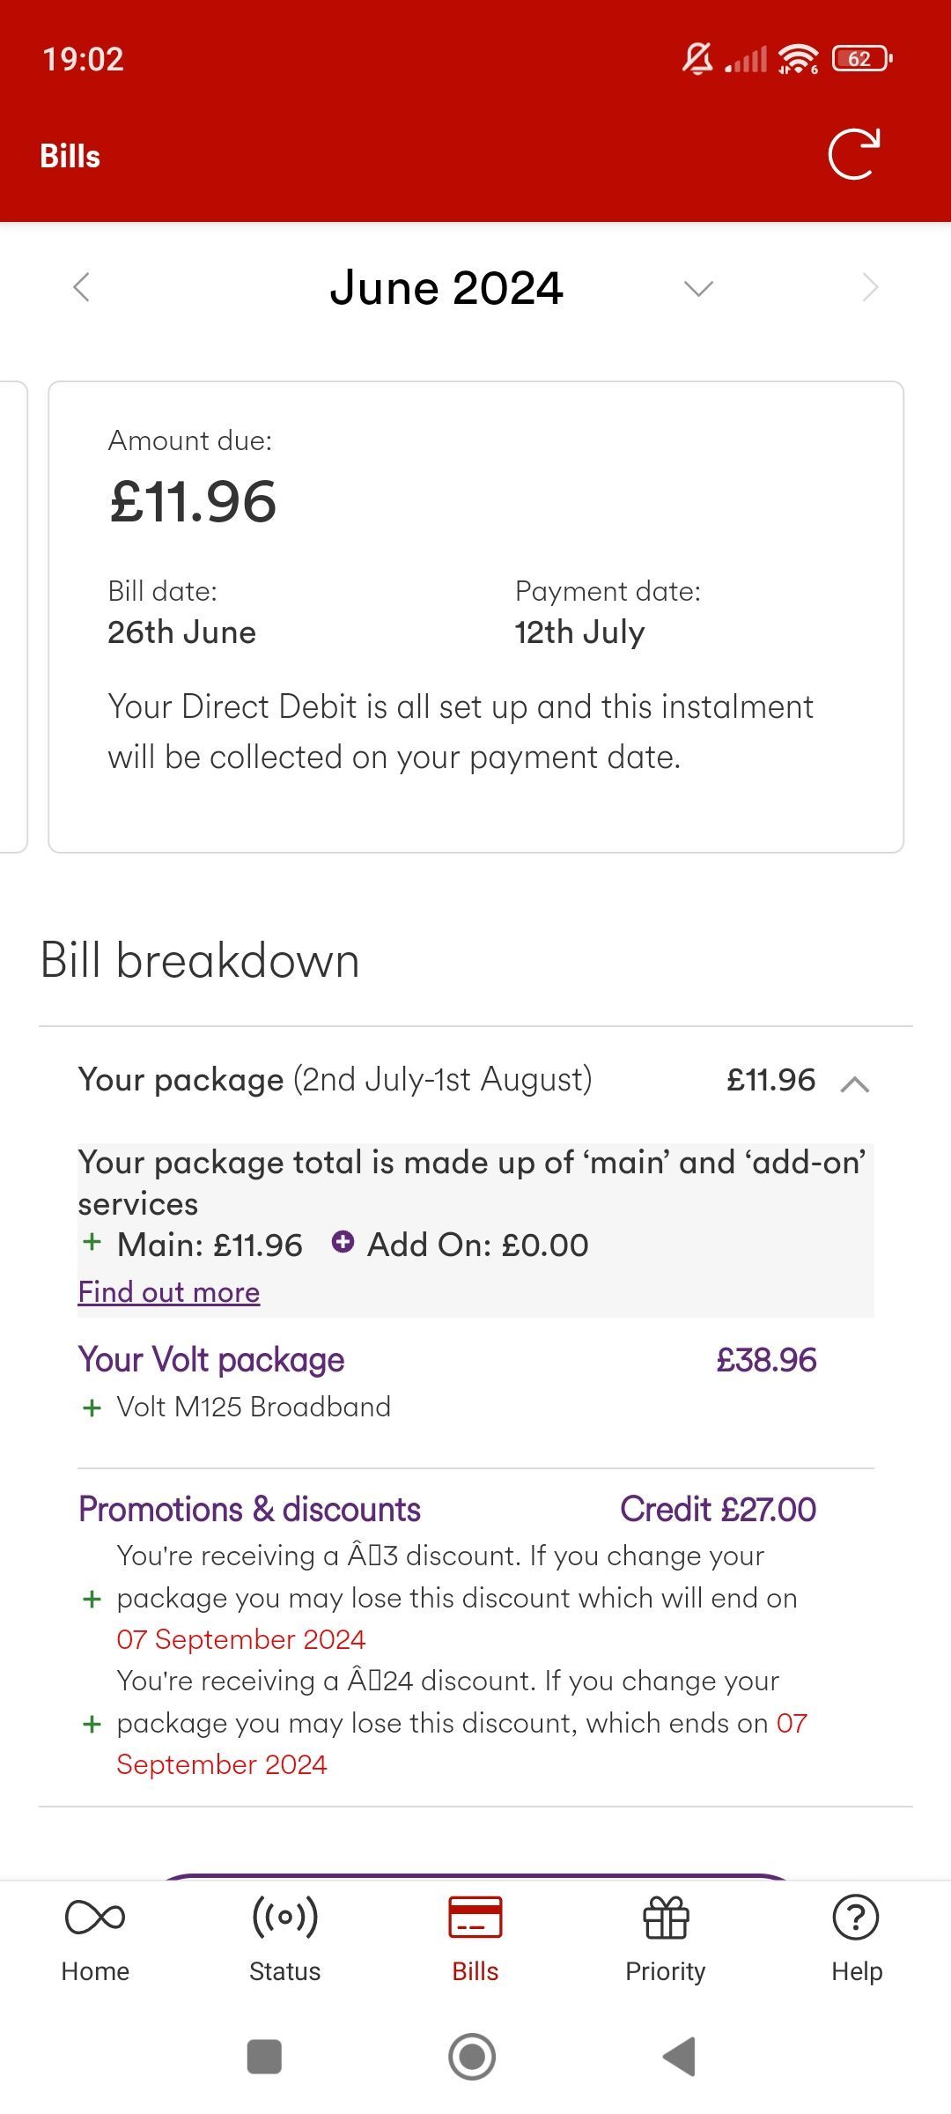
Task: Go to previous month with left arrow
Action: (81, 287)
